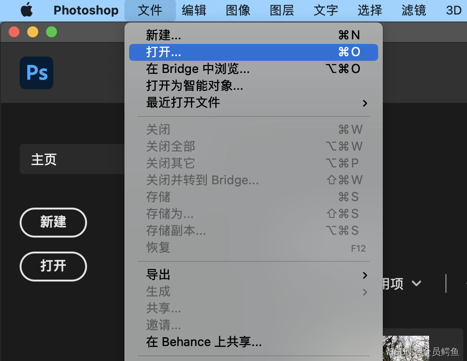
Task: Close the Photoshop window with red button
Action: click(14, 32)
